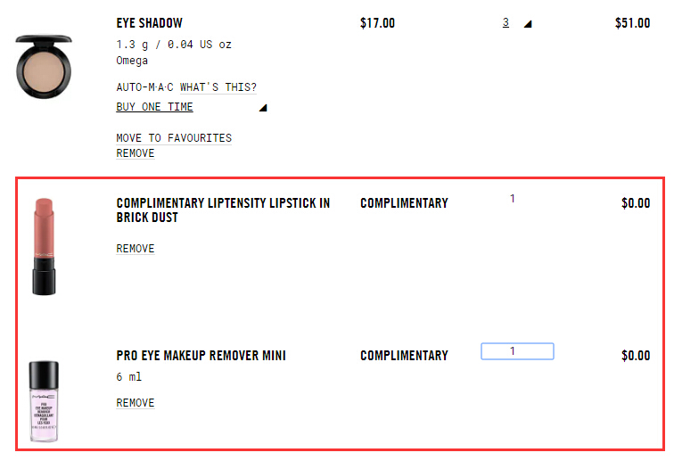
Task: Select the Pro Eye Makeup Remover Mini title
Action: [201, 356]
